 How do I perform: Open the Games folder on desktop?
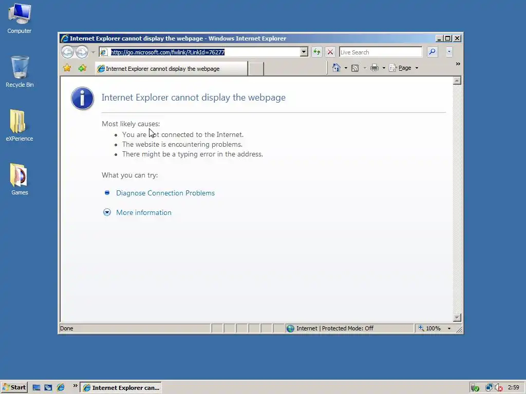(x=20, y=179)
